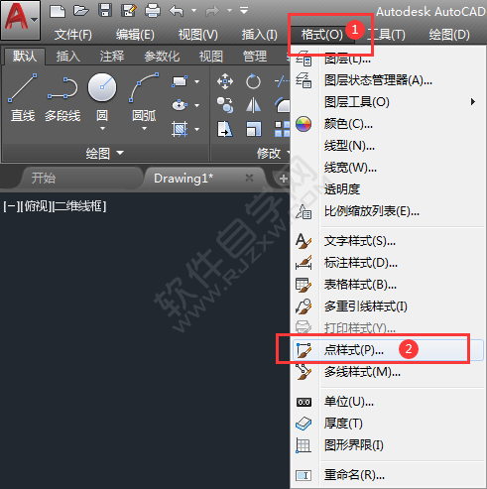Viewport: 487px width, 489px height.
Task: Click the new drawing tab plus button
Action: tap(283, 179)
